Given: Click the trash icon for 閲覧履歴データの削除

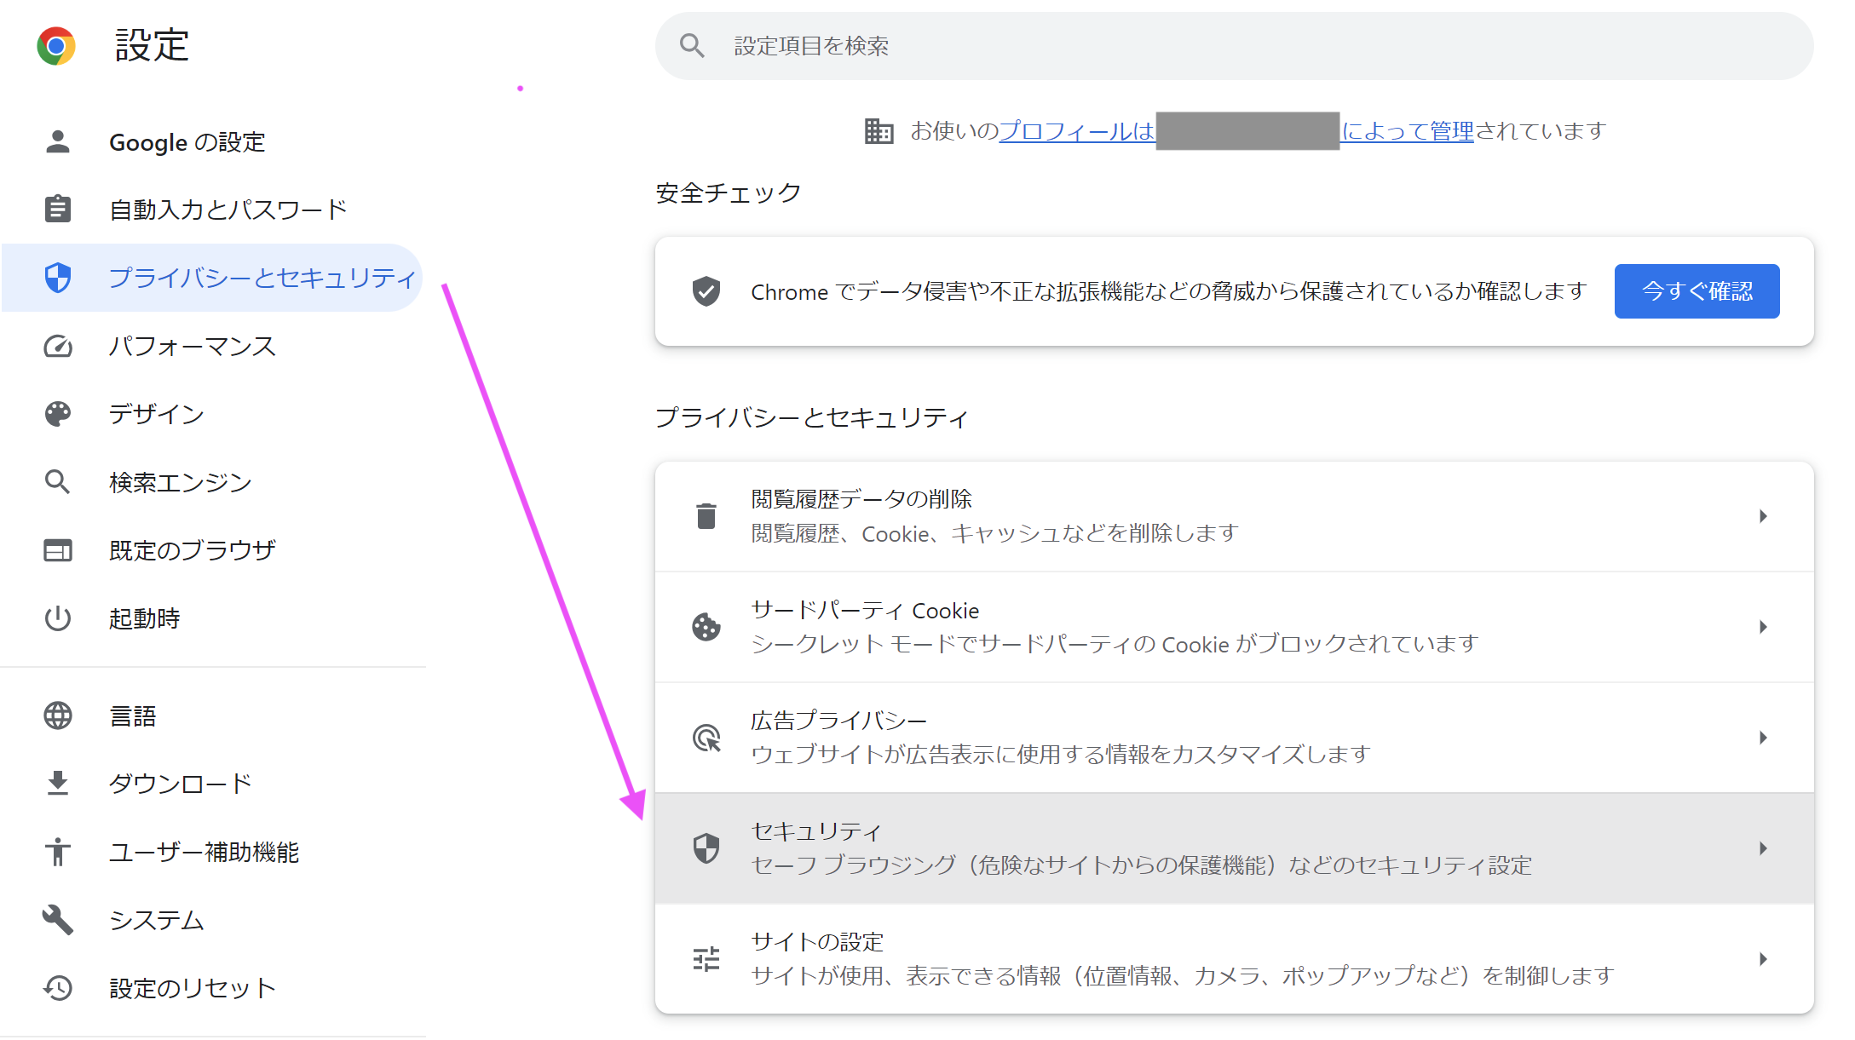Looking at the screenshot, I should (x=706, y=516).
